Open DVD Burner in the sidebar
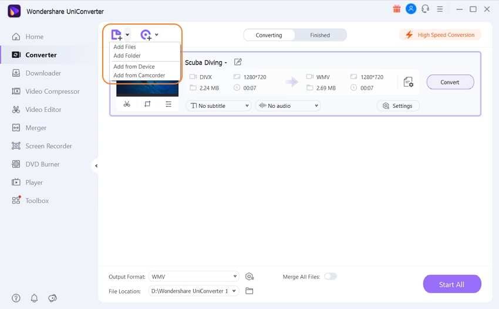Image resolution: width=499 pixels, height=309 pixels. click(42, 164)
